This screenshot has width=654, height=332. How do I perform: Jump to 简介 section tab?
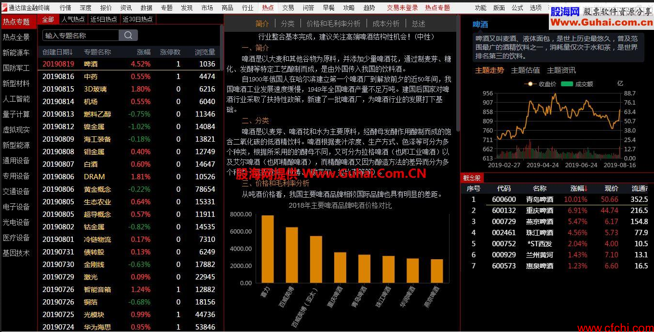click(262, 24)
